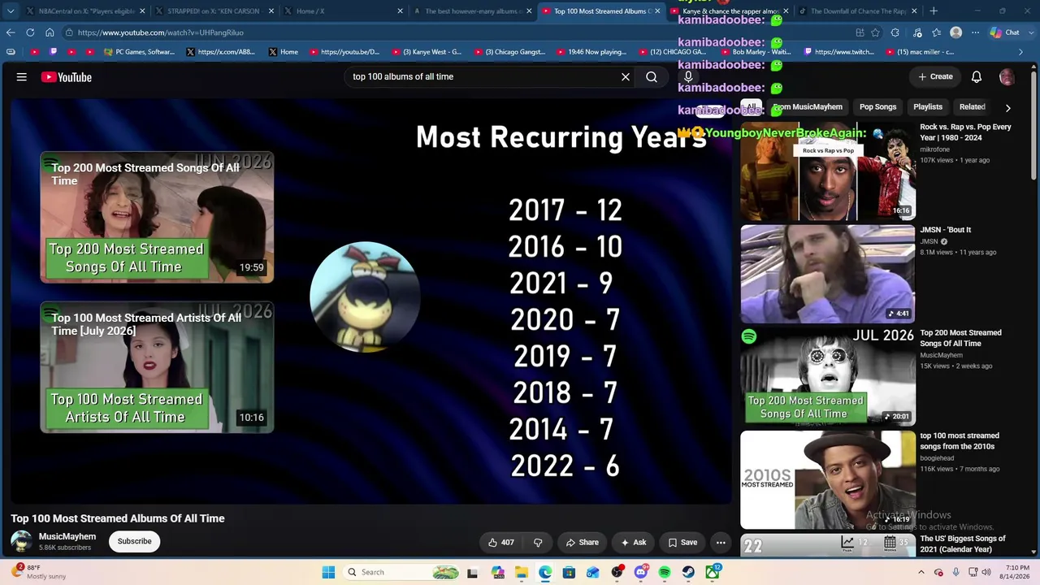
Task: Select the 'Pop Songs' filter chip
Action: 877,106
